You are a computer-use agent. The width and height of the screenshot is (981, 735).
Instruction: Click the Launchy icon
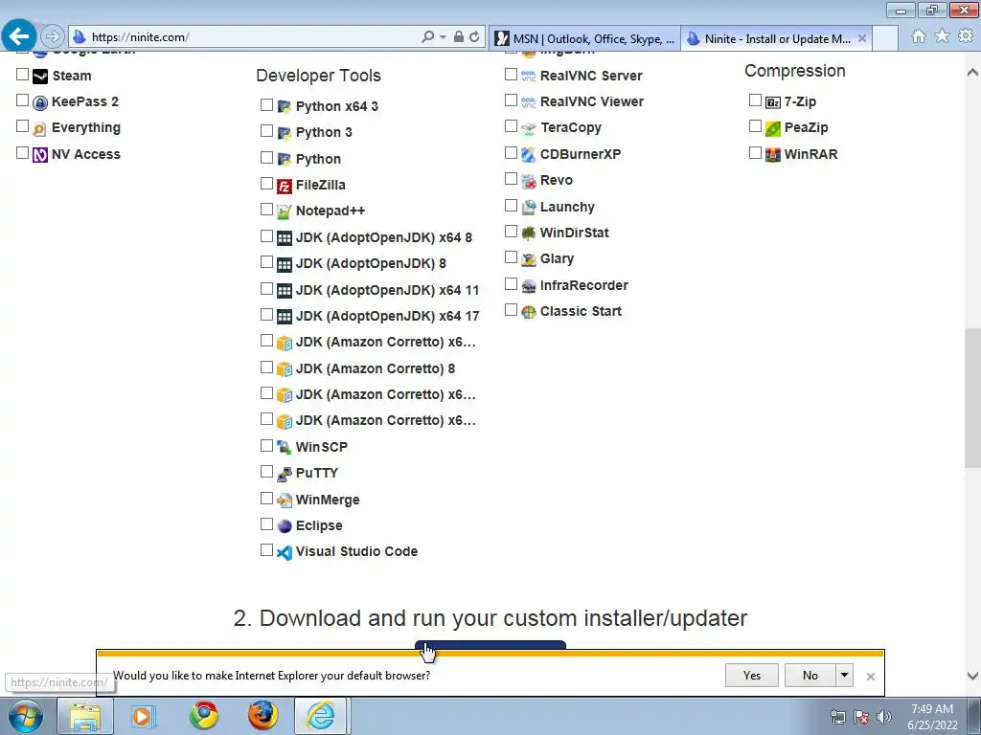coord(529,207)
